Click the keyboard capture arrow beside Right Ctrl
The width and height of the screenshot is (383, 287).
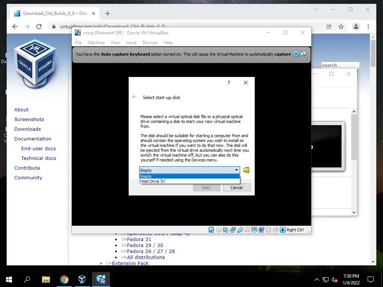[x=282, y=230]
